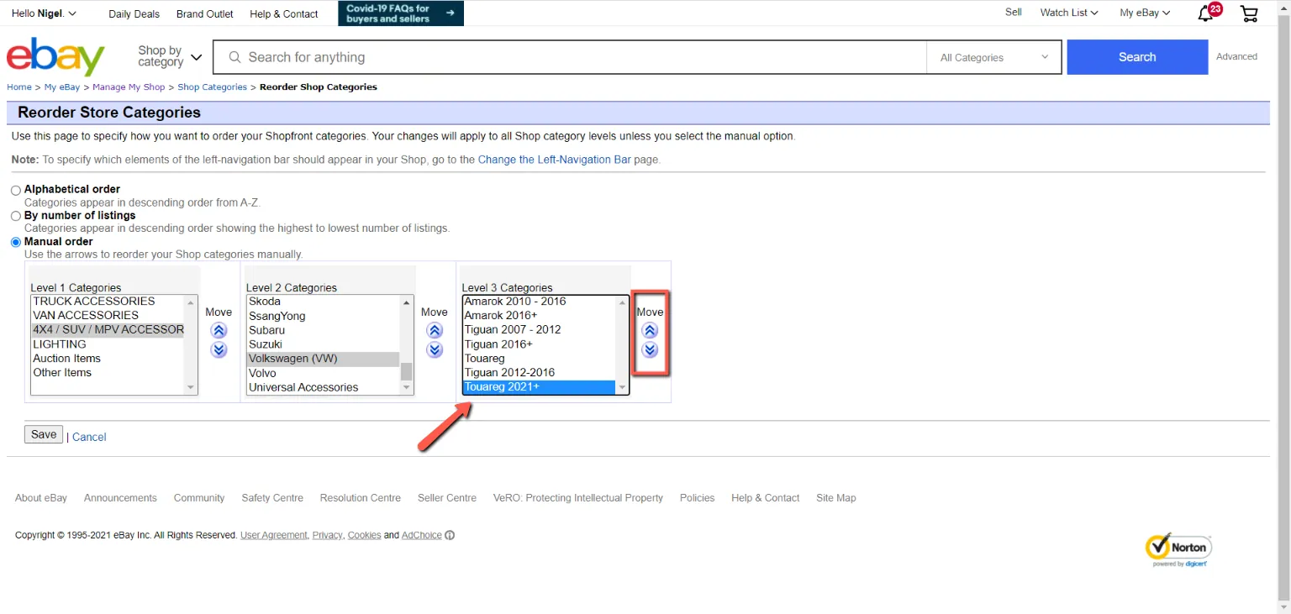Expand the Shop by category menu
Screen dimensions: 1291x614
(x=170, y=56)
